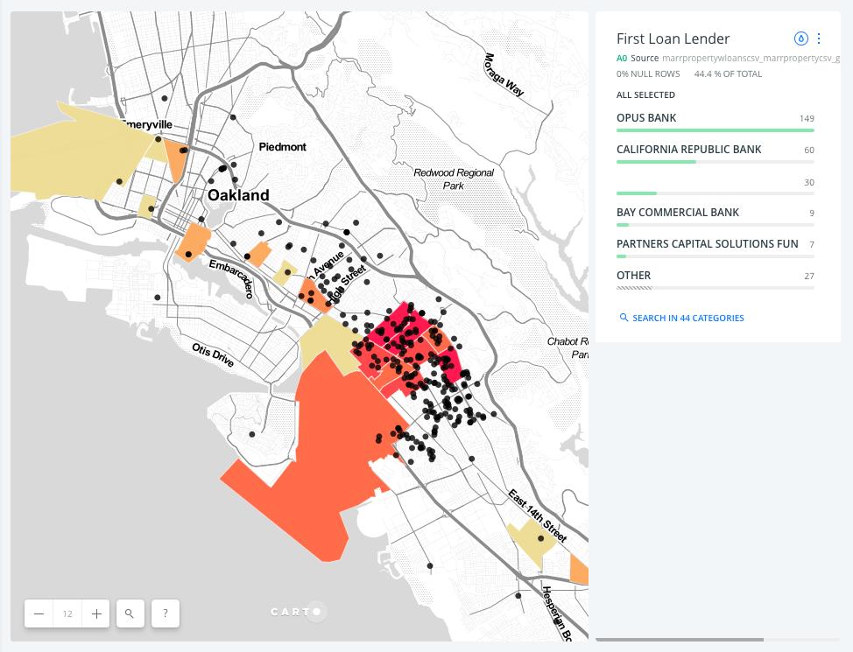Zoom out with the minus button
The width and height of the screenshot is (853, 652).
point(39,613)
